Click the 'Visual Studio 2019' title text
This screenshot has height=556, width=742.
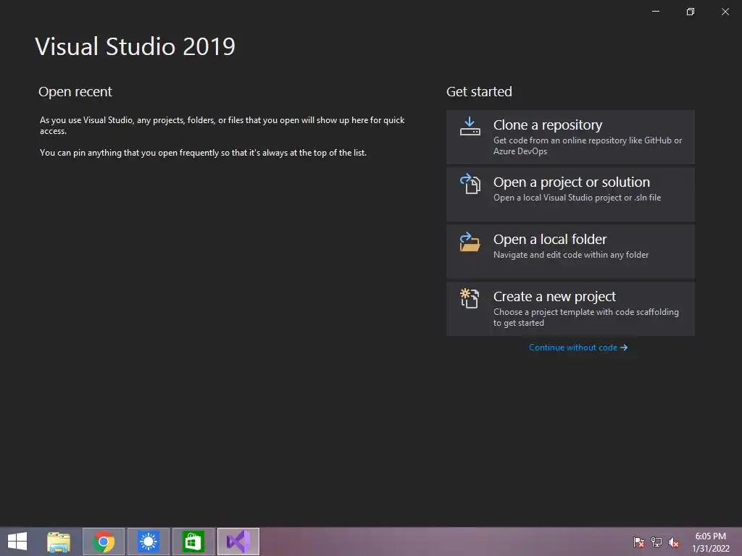[136, 46]
